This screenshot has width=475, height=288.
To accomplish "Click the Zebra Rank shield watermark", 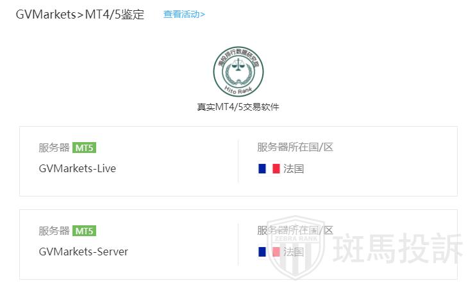I will (x=296, y=247).
